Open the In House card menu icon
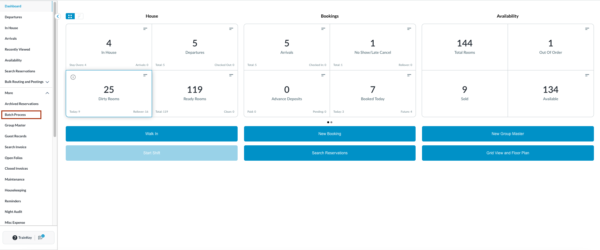This screenshot has height=250, width=600. (145, 29)
